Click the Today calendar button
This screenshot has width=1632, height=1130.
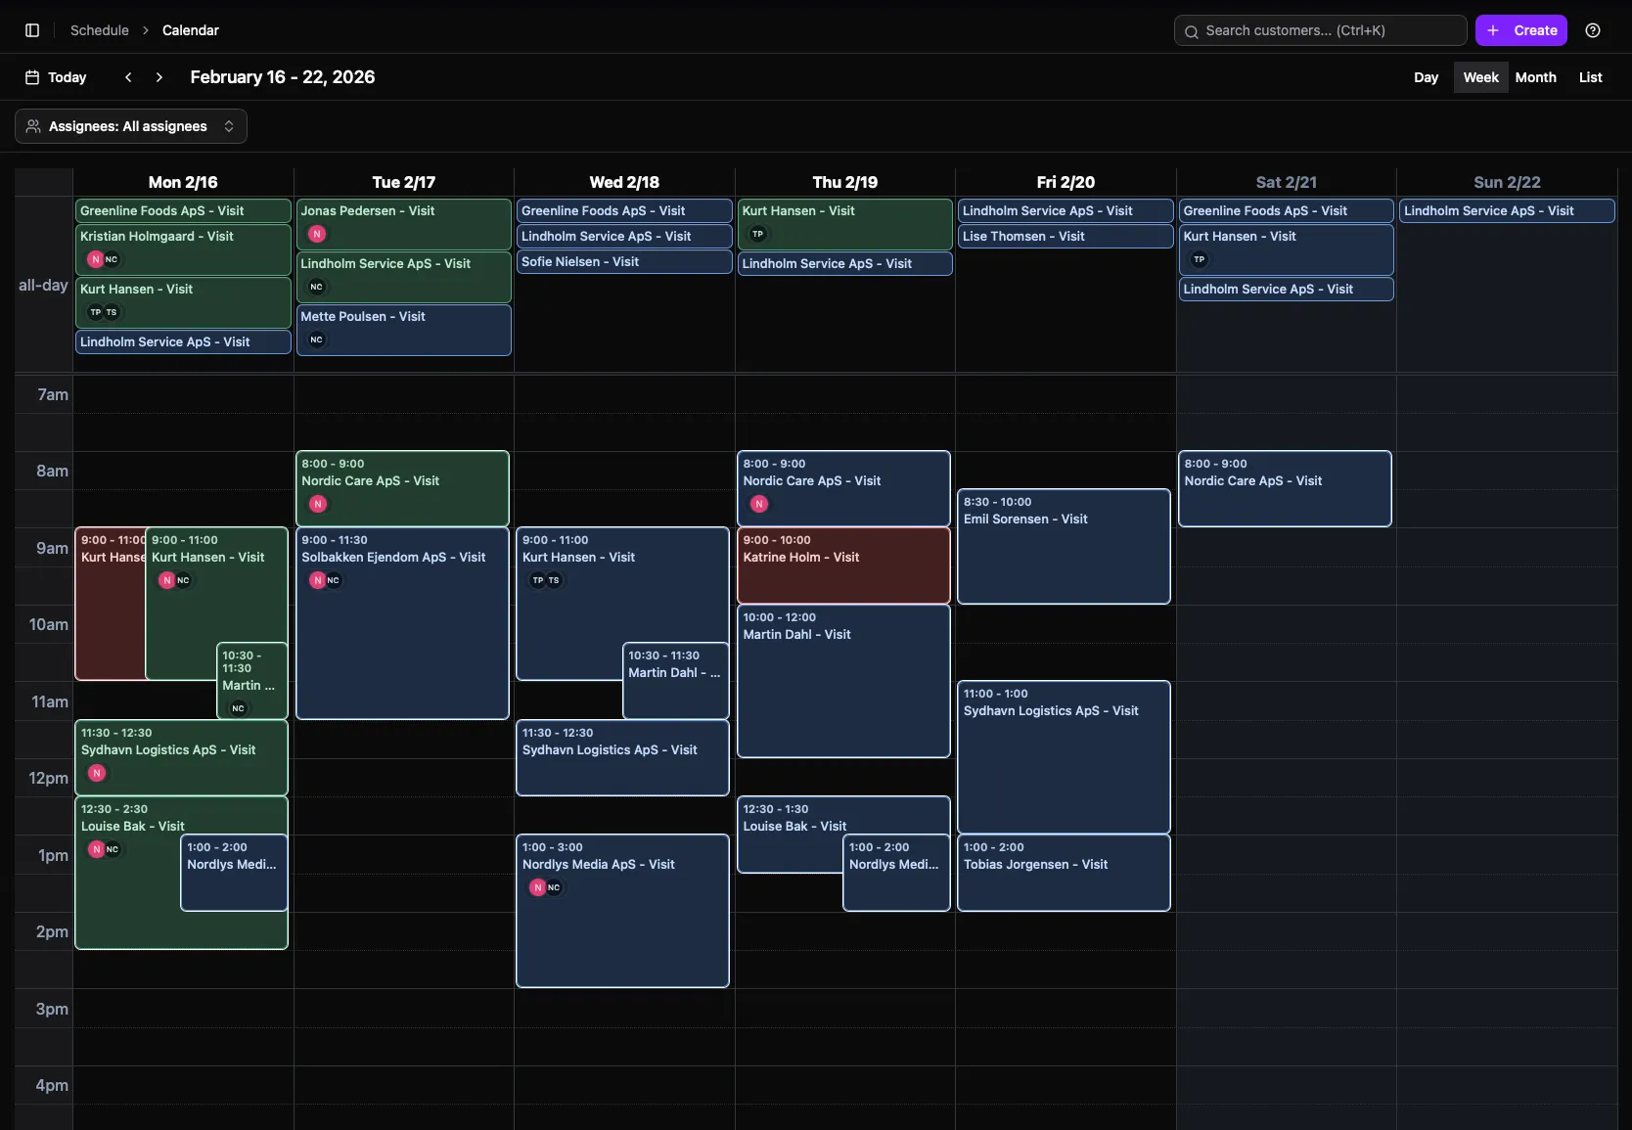click(56, 77)
